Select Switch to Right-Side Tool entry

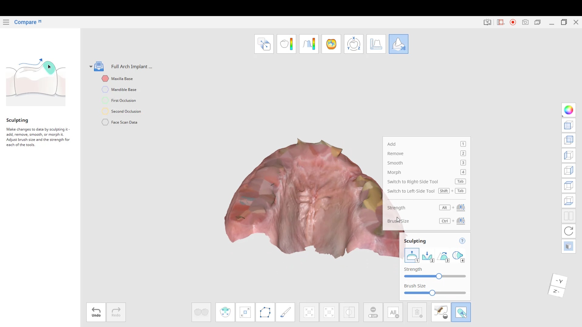pos(412,182)
